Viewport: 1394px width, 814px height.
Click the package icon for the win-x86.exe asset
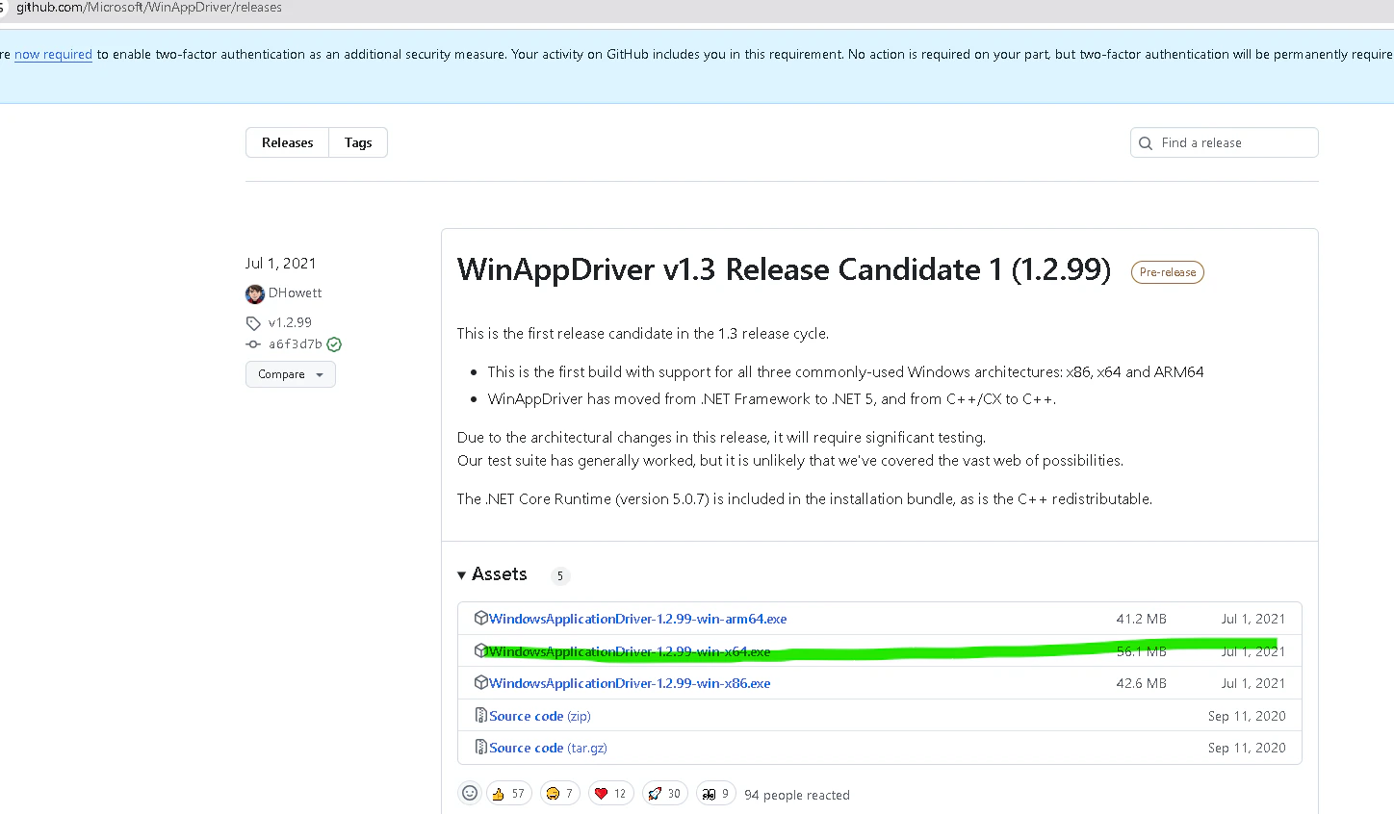tap(481, 682)
